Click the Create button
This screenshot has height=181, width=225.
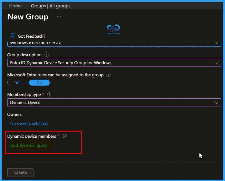20,172
